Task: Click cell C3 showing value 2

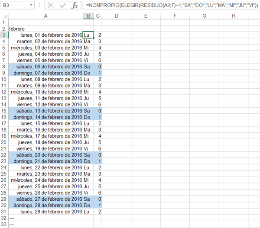Action: pyautogui.click(x=98, y=35)
